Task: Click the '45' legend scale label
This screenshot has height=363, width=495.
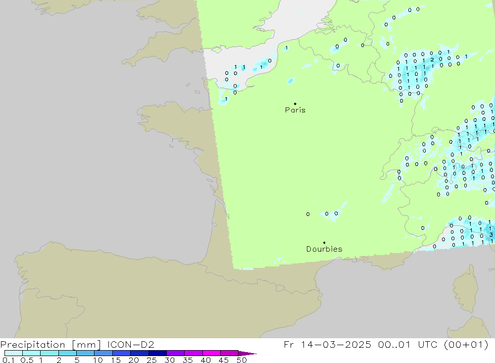Action: (224, 360)
